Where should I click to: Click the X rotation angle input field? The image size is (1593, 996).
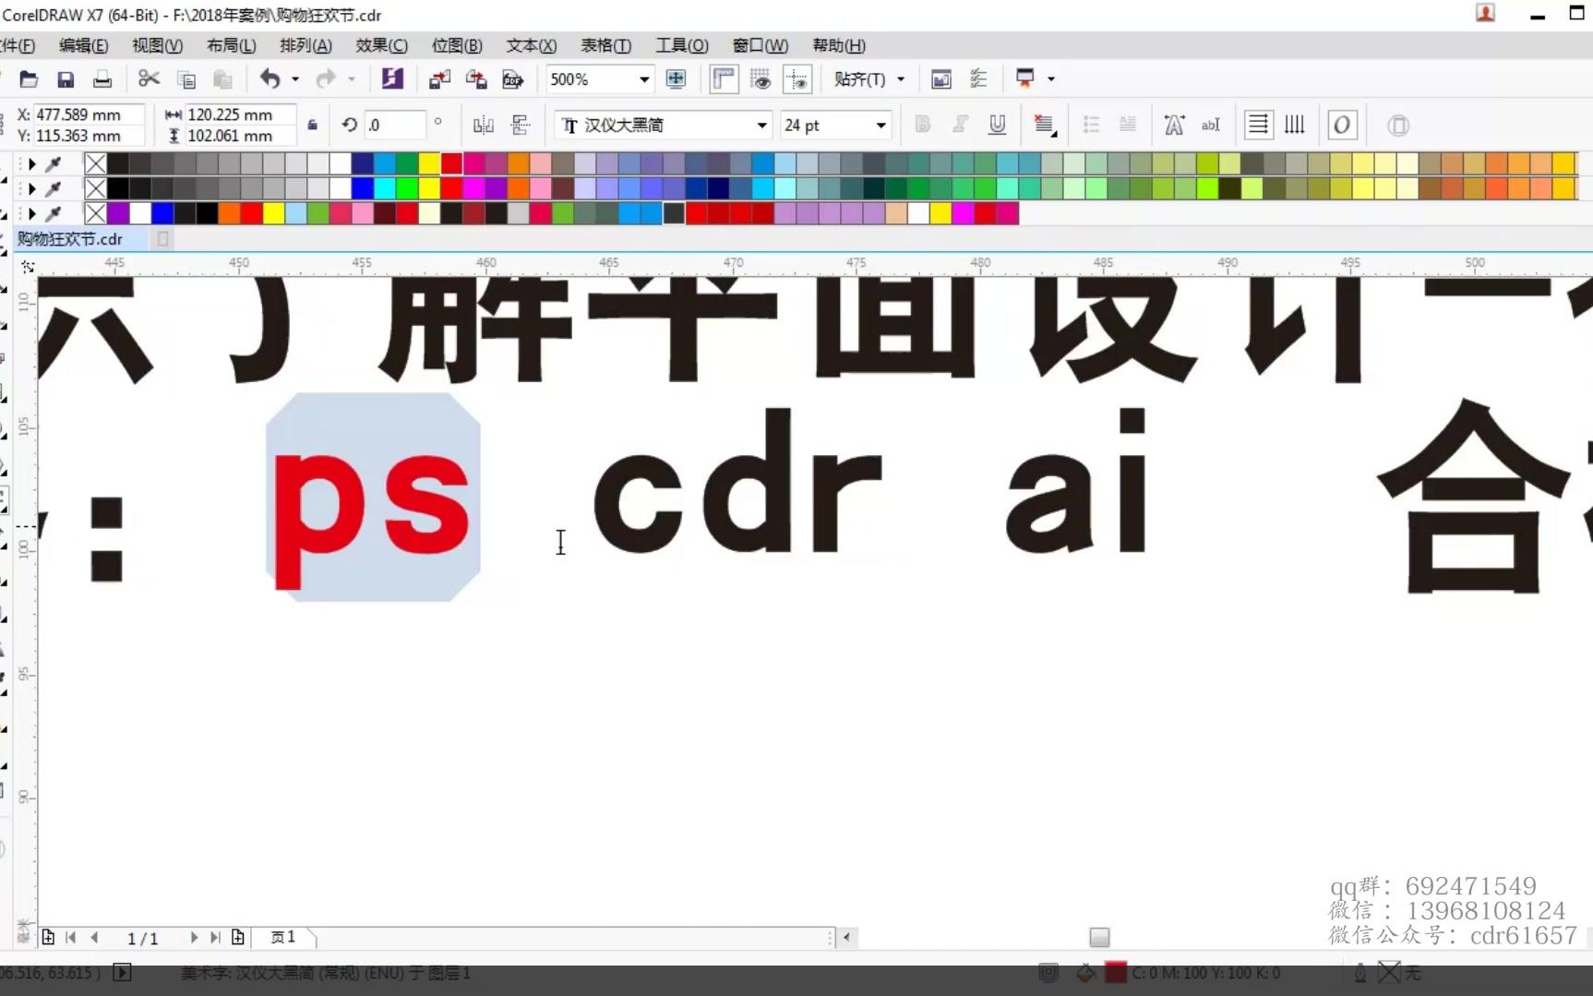tap(397, 125)
